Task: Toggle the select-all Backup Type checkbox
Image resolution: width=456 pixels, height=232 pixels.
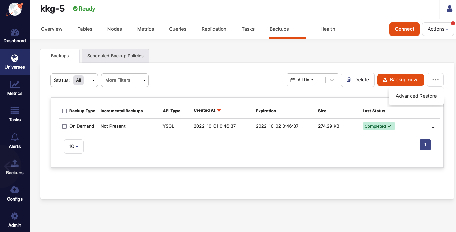Action: point(64,111)
